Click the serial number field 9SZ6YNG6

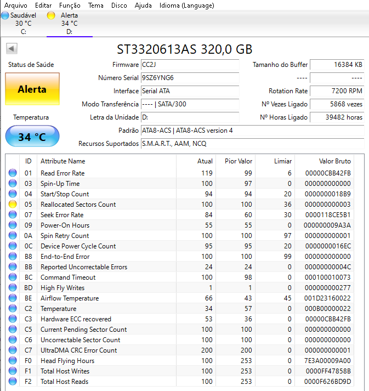point(190,78)
